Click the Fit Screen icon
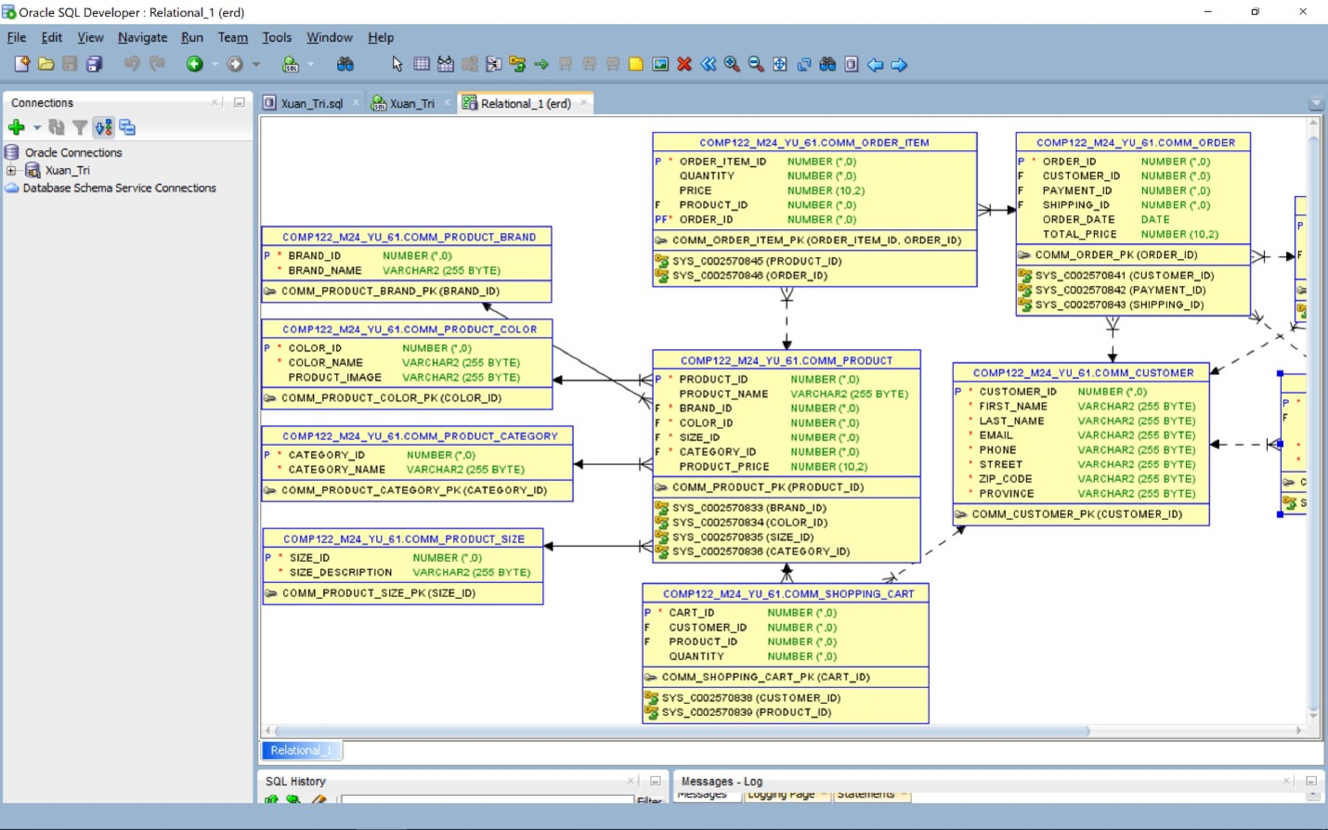Viewport: 1328px width, 830px height. tap(780, 64)
